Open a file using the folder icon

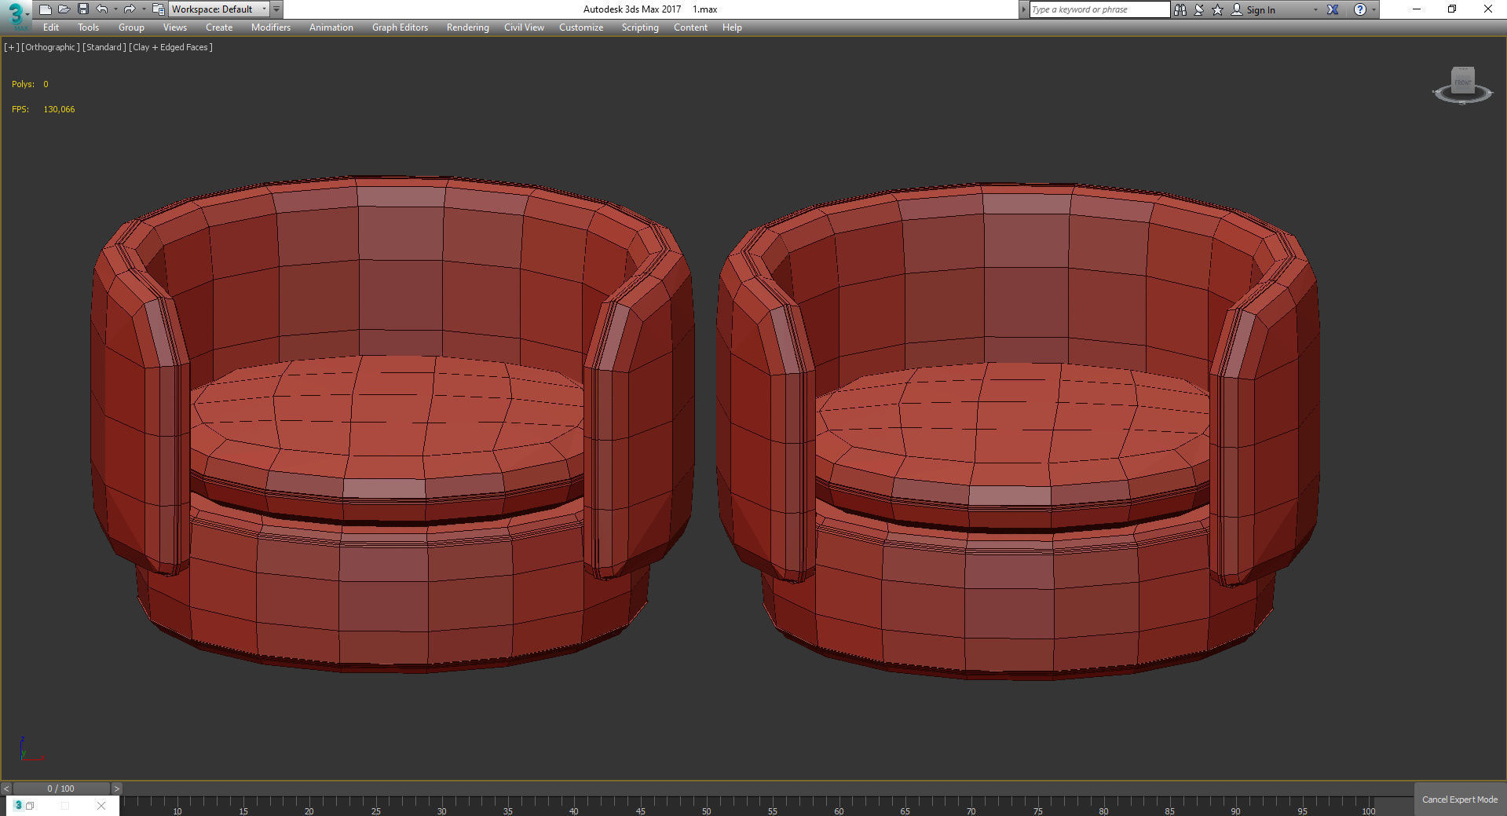pos(64,9)
